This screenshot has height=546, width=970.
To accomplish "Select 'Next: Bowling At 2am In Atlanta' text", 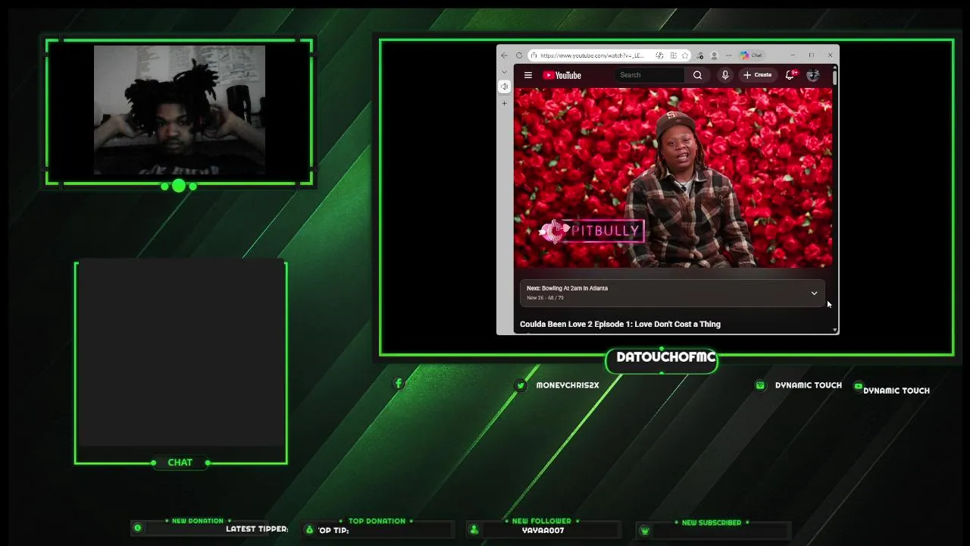I will click(x=568, y=288).
